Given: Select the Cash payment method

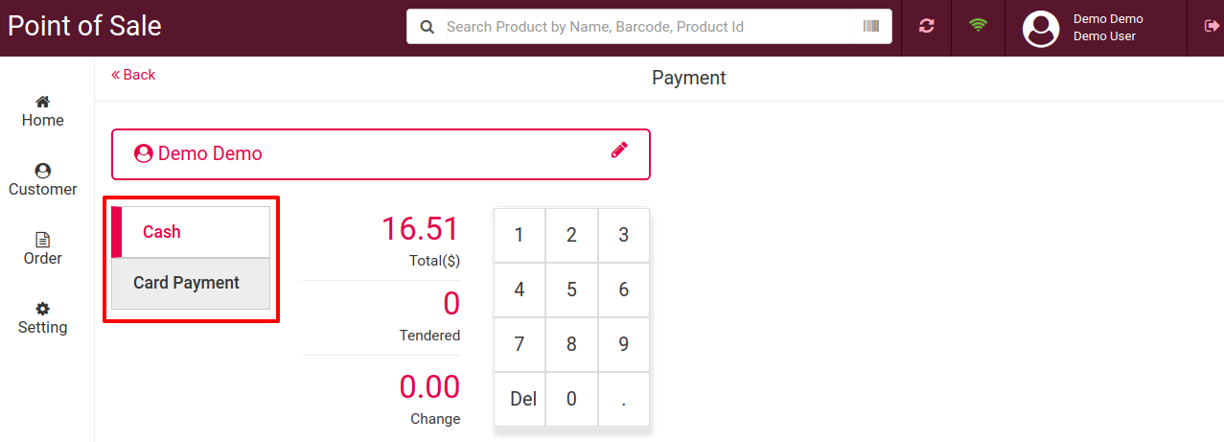Looking at the screenshot, I should pyautogui.click(x=191, y=232).
